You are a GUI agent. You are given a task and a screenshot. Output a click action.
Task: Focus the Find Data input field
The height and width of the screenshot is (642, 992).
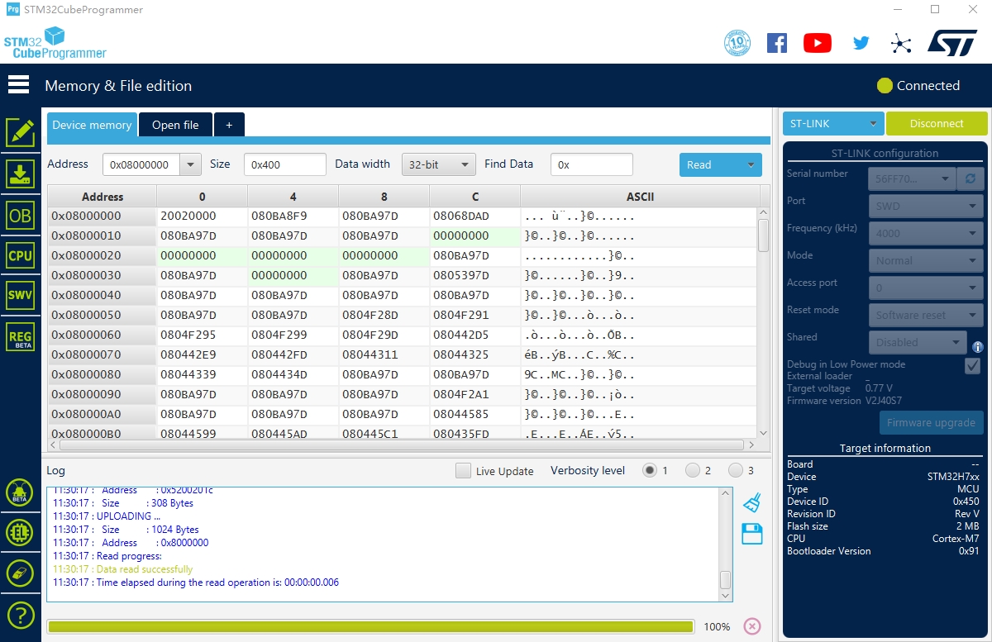point(592,164)
